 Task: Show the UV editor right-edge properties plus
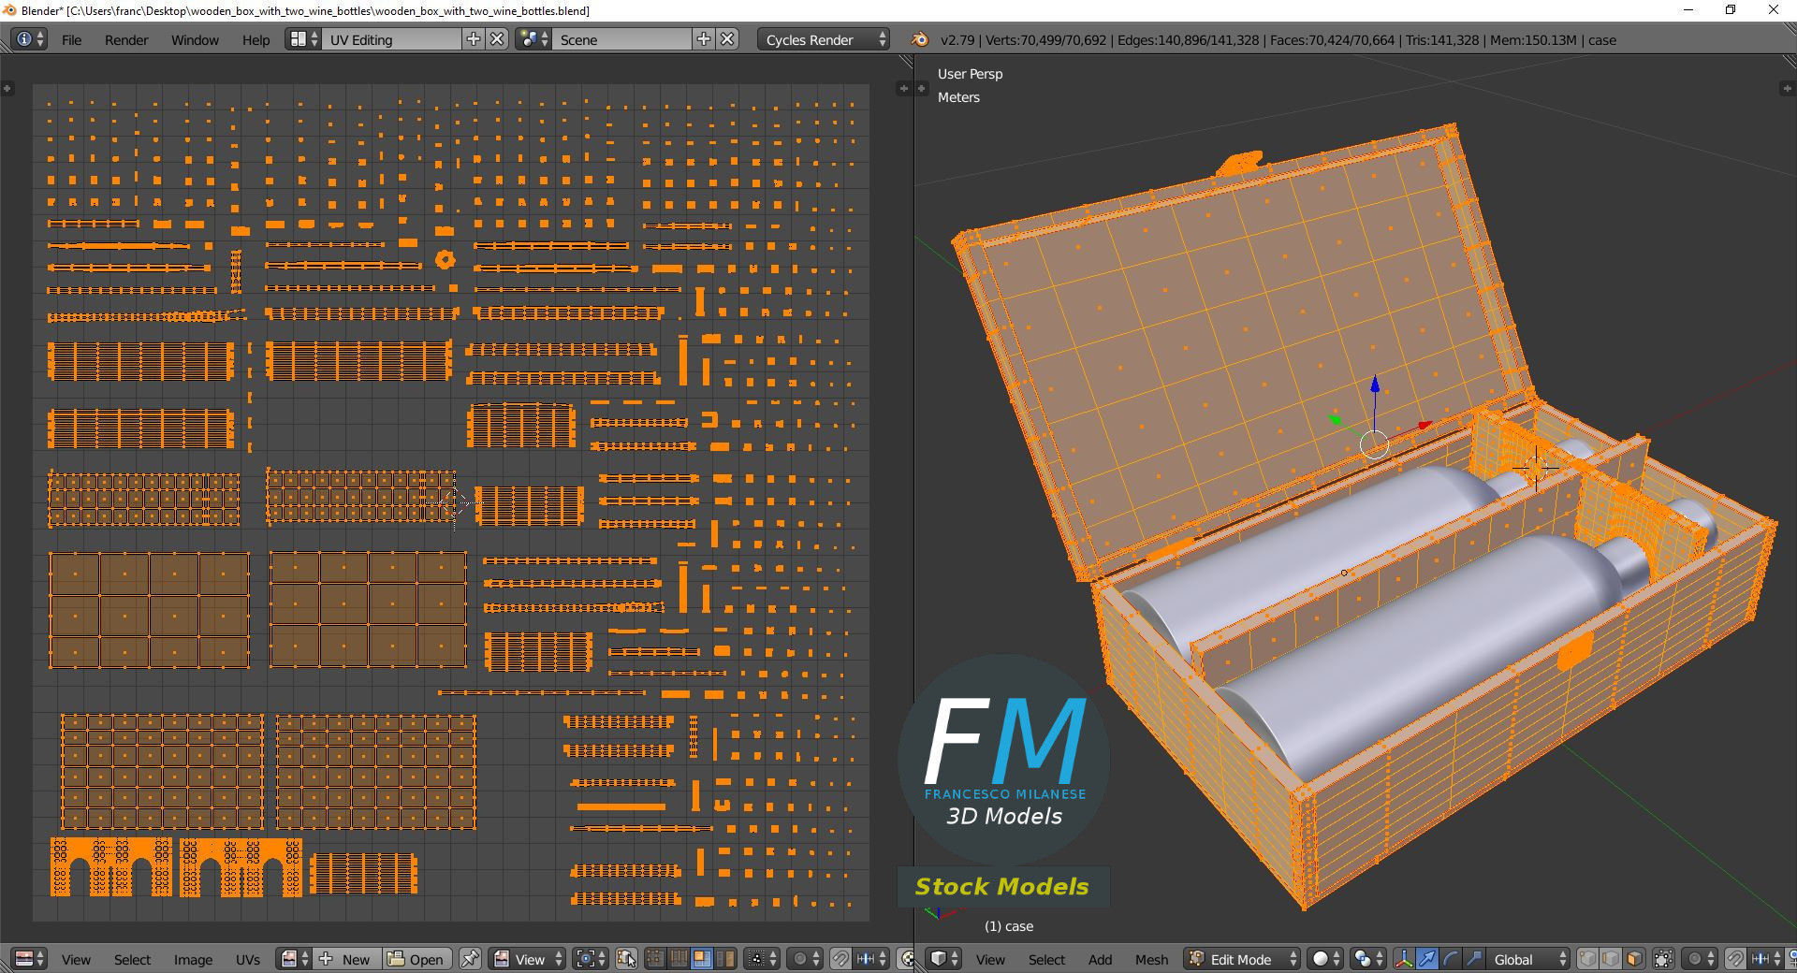(903, 88)
